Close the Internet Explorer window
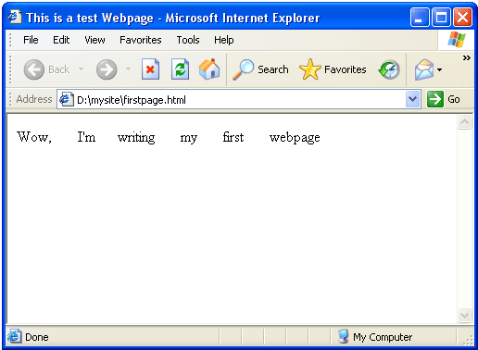Viewport: 478px width, 350px height. (x=462, y=18)
